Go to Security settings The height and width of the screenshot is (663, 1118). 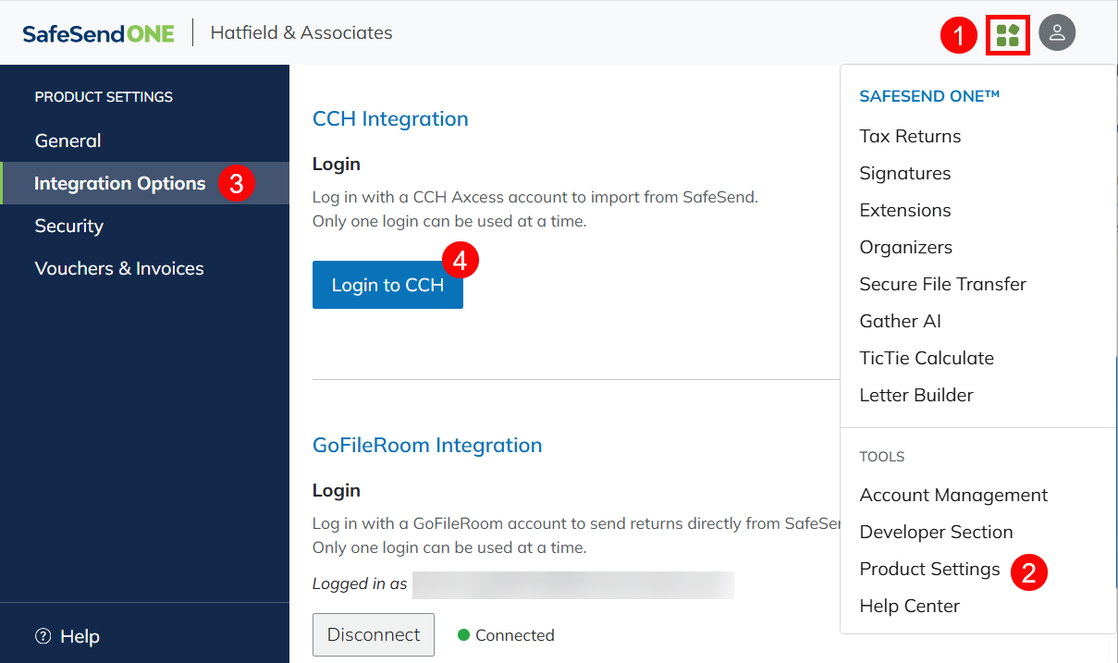pyautogui.click(x=68, y=226)
